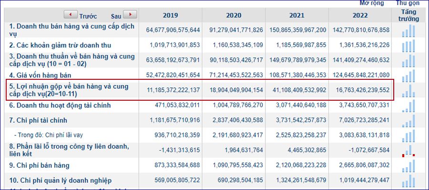Open growth chart for Các khoản giảm trừ doanh thu
The image size is (429, 190).
tap(409, 46)
